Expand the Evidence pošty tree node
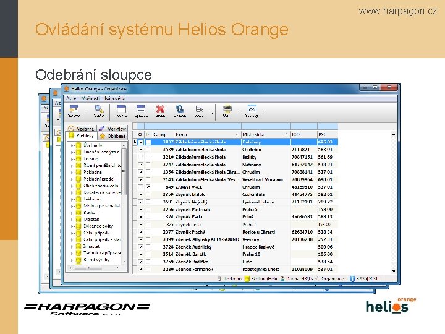 tap(72, 226)
